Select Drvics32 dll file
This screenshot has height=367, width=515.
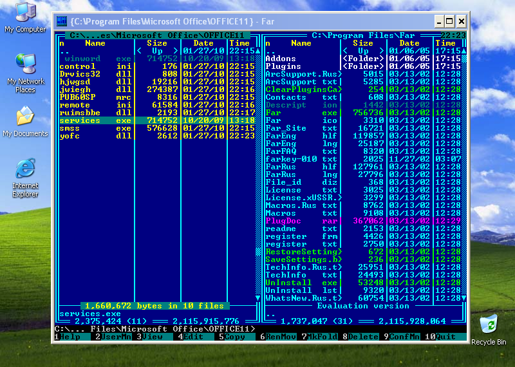pos(157,74)
